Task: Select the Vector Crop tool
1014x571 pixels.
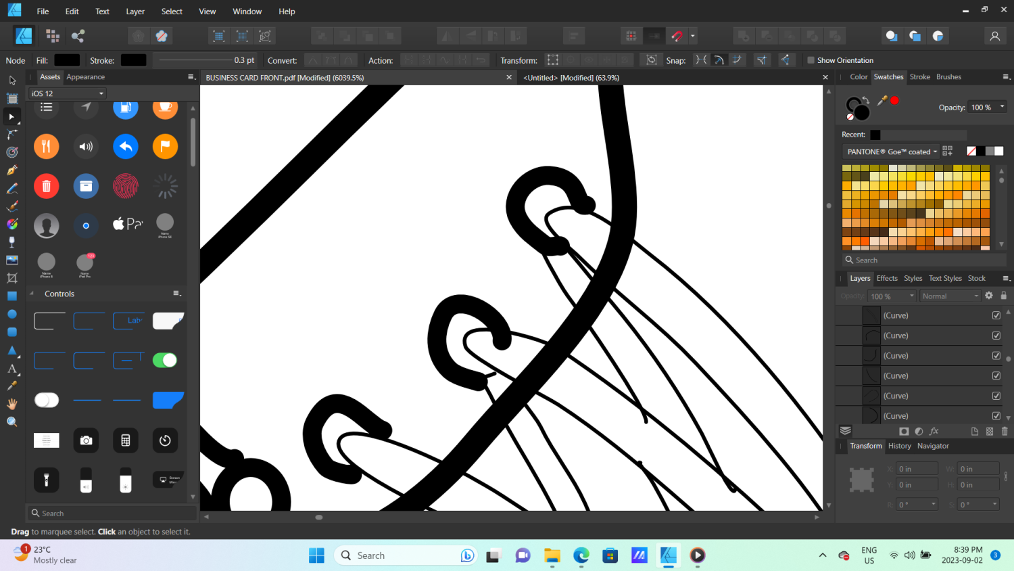Action: 11,278
